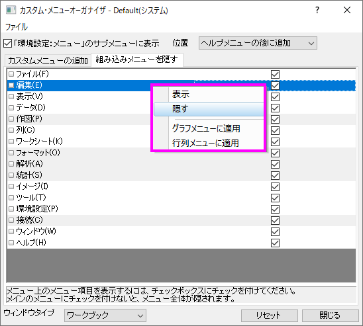Uncheck the 表示(V) row checkbox
363x326 pixels.
pos(275,97)
